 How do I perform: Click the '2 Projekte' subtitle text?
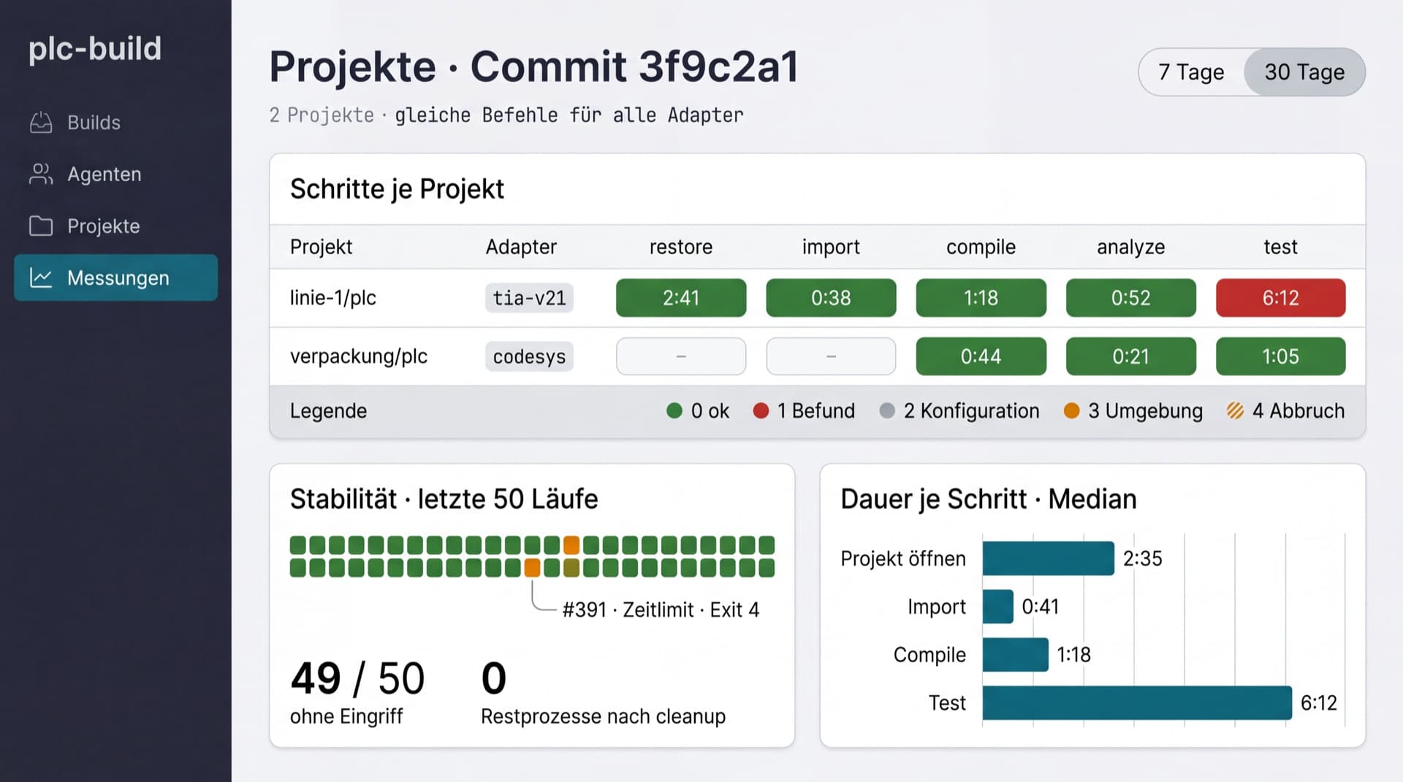pyautogui.click(x=322, y=115)
